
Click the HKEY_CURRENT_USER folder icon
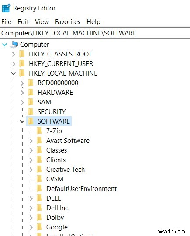pos(22,64)
